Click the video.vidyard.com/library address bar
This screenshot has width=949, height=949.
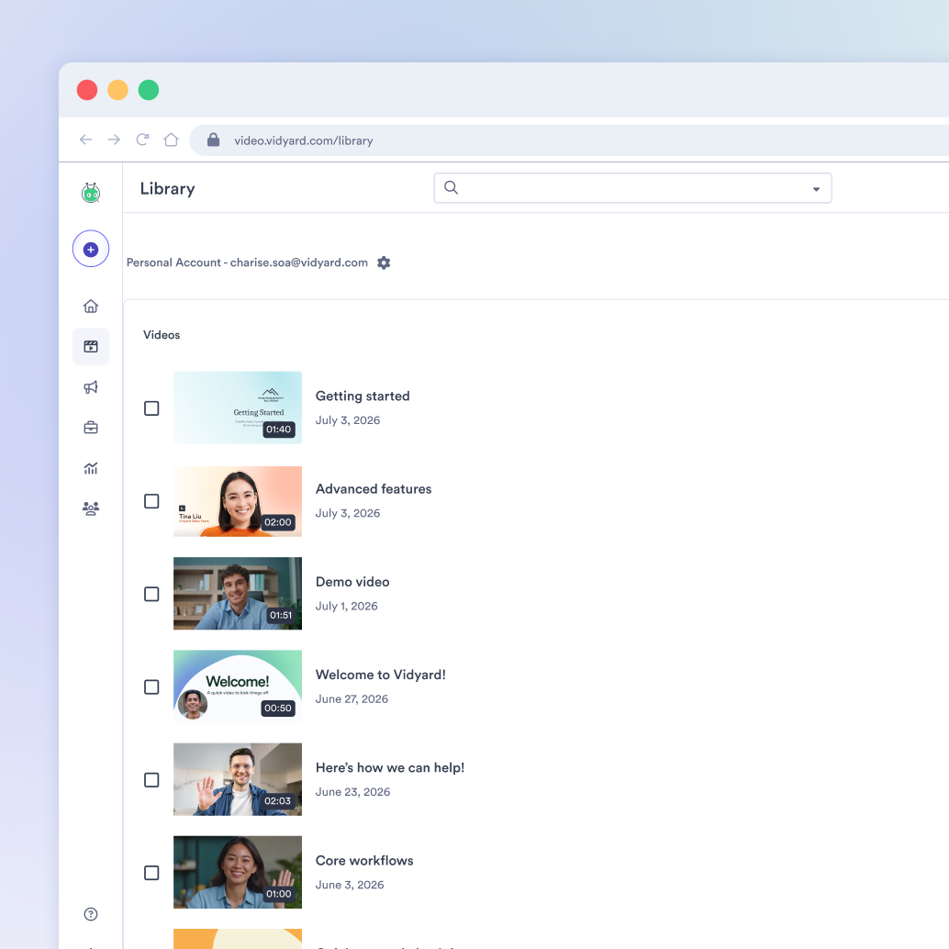coord(569,140)
